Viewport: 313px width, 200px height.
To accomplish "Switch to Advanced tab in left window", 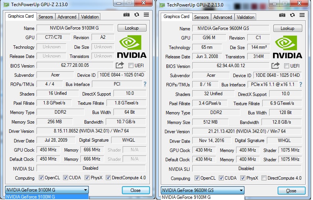I will pos(67,17).
